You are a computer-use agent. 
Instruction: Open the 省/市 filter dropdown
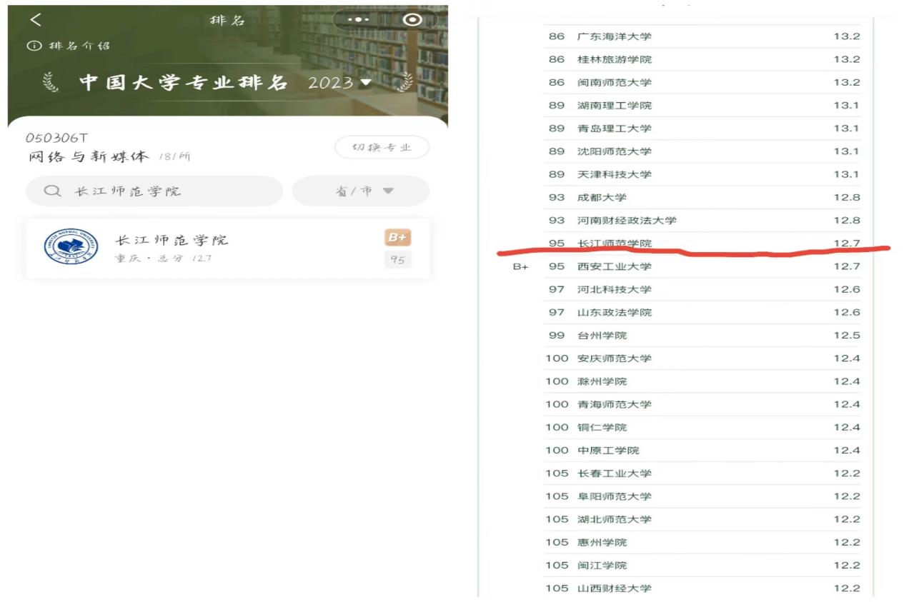pyautogui.click(x=360, y=191)
